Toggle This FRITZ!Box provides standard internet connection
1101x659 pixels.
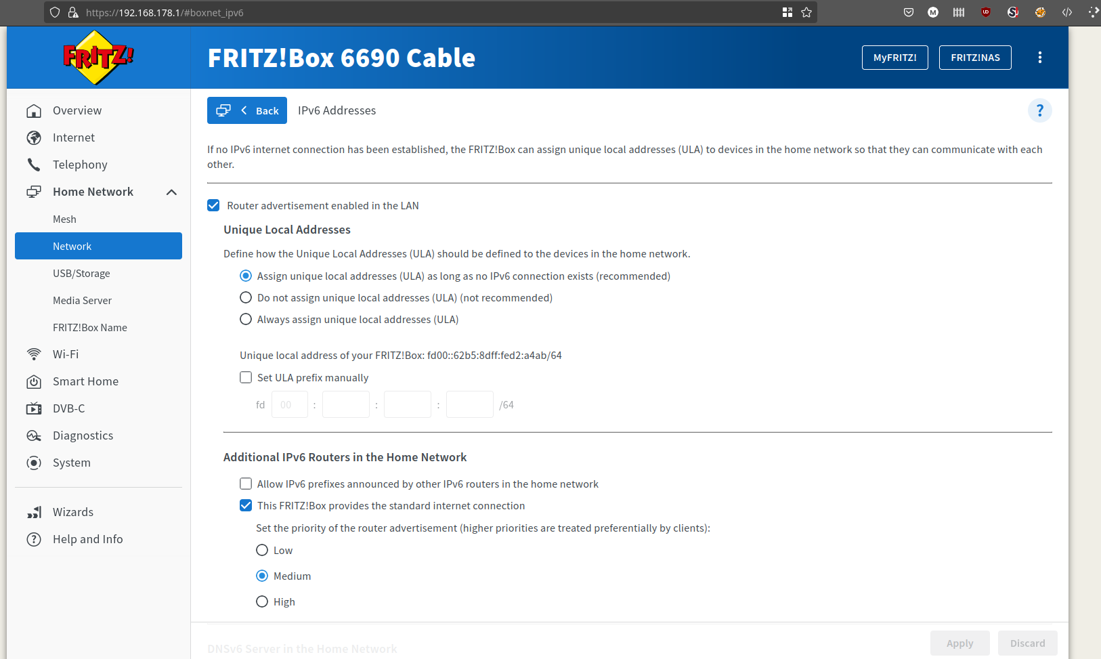click(246, 505)
